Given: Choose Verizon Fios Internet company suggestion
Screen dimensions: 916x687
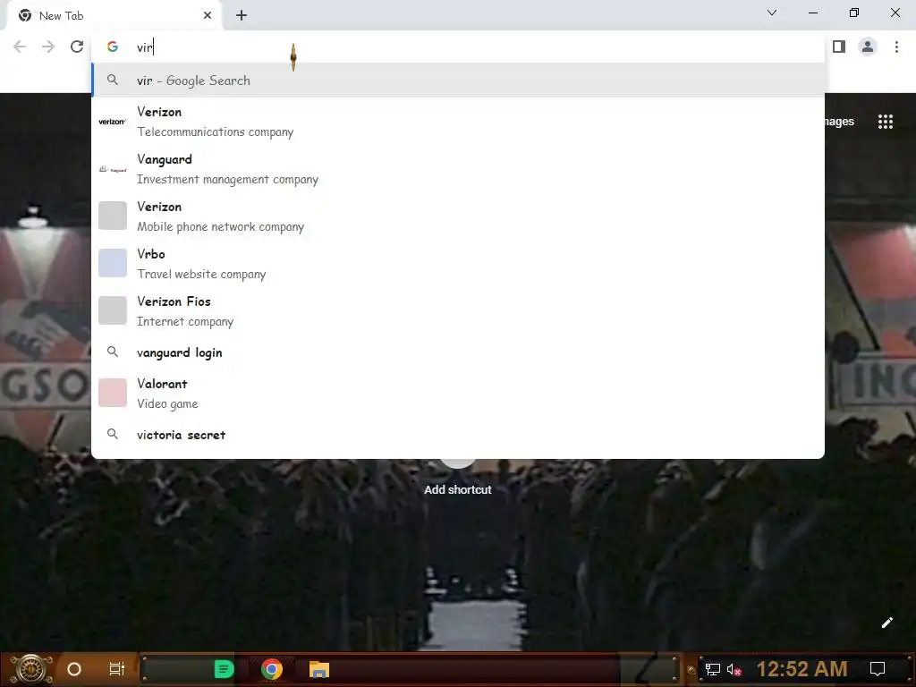Looking at the screenshot, I should coord(458,310).
